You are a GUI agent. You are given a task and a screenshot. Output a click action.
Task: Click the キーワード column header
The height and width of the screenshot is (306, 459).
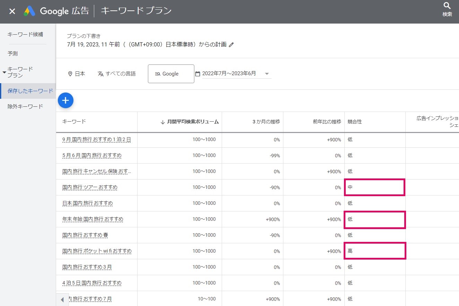74,121
